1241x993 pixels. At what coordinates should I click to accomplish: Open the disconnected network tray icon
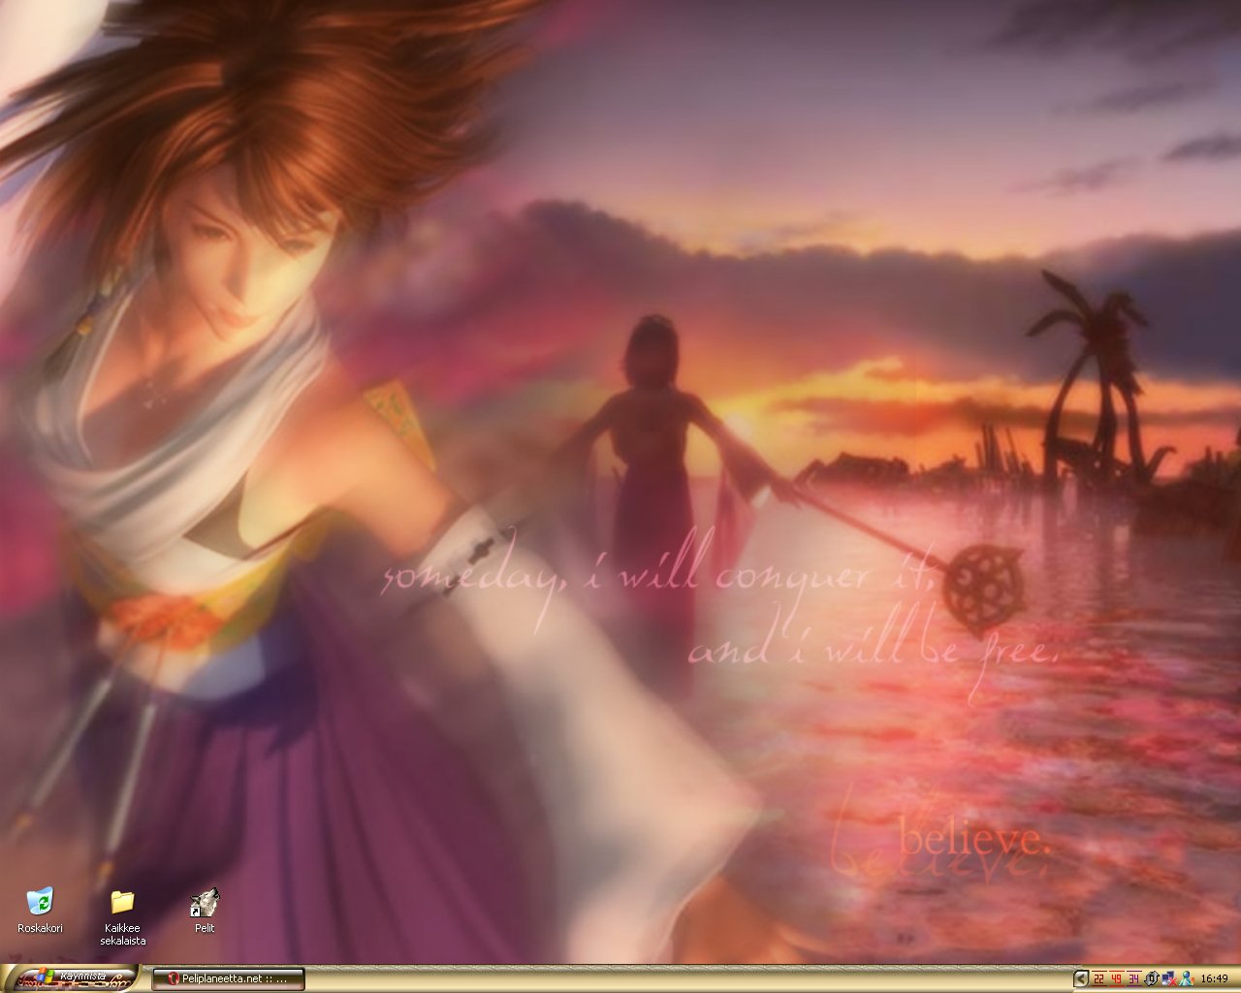[1169, 978]
